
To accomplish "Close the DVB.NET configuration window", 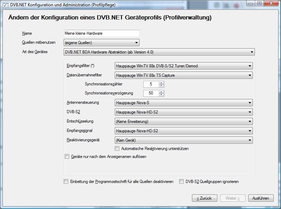I will (x=271, y=3).
